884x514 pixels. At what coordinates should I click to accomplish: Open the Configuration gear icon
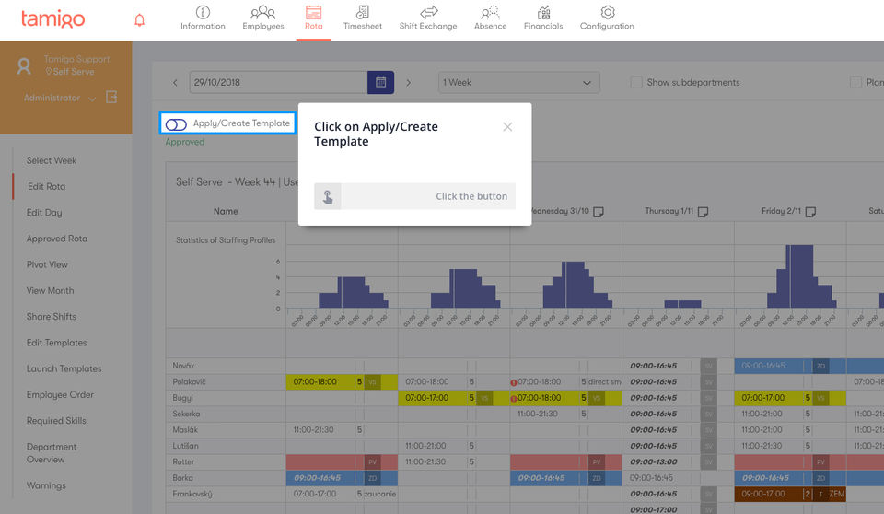pyautogui.click(x=607, y=12)
